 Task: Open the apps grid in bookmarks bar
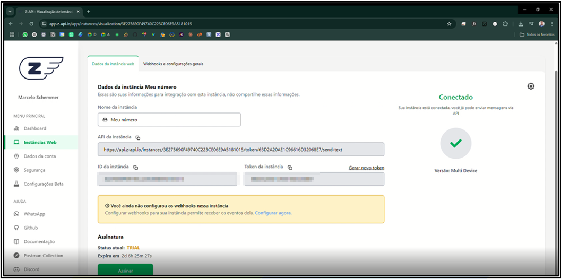click(x=12, y=34)
